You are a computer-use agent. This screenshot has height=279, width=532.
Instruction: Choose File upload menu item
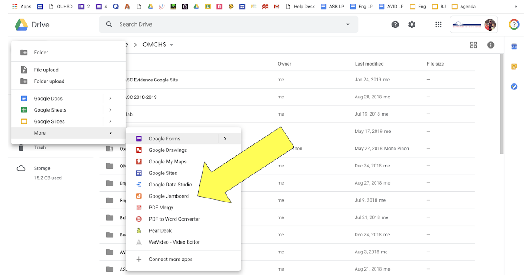pos(68,70)
